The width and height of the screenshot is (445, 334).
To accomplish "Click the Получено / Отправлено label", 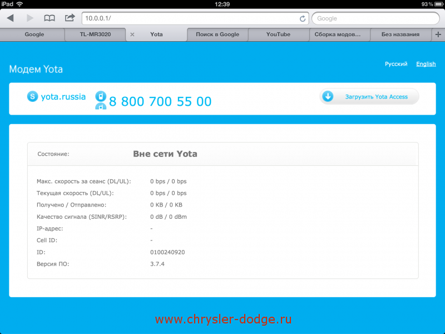I will tap(72, 205).
